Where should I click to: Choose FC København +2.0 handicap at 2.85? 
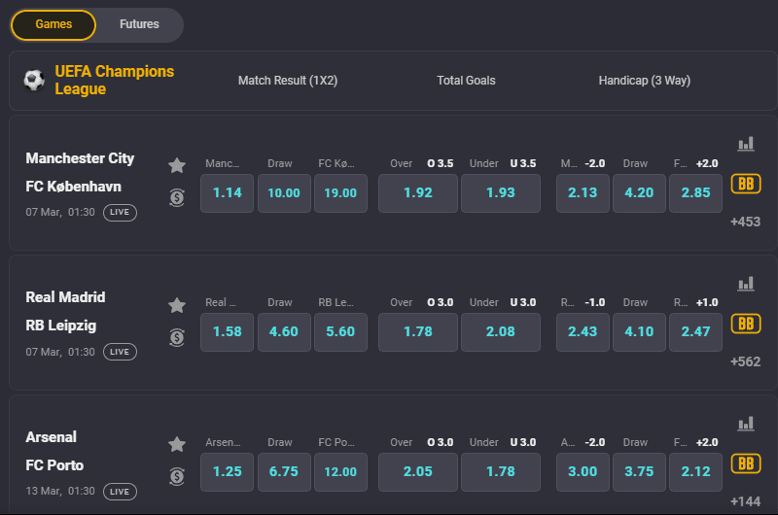coord(695,192)
